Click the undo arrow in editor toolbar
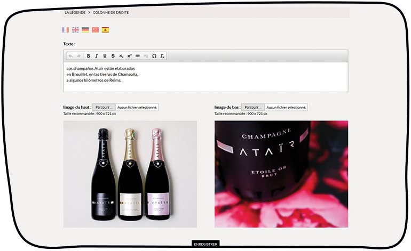The image size is (411, 251). coord(70,56)
